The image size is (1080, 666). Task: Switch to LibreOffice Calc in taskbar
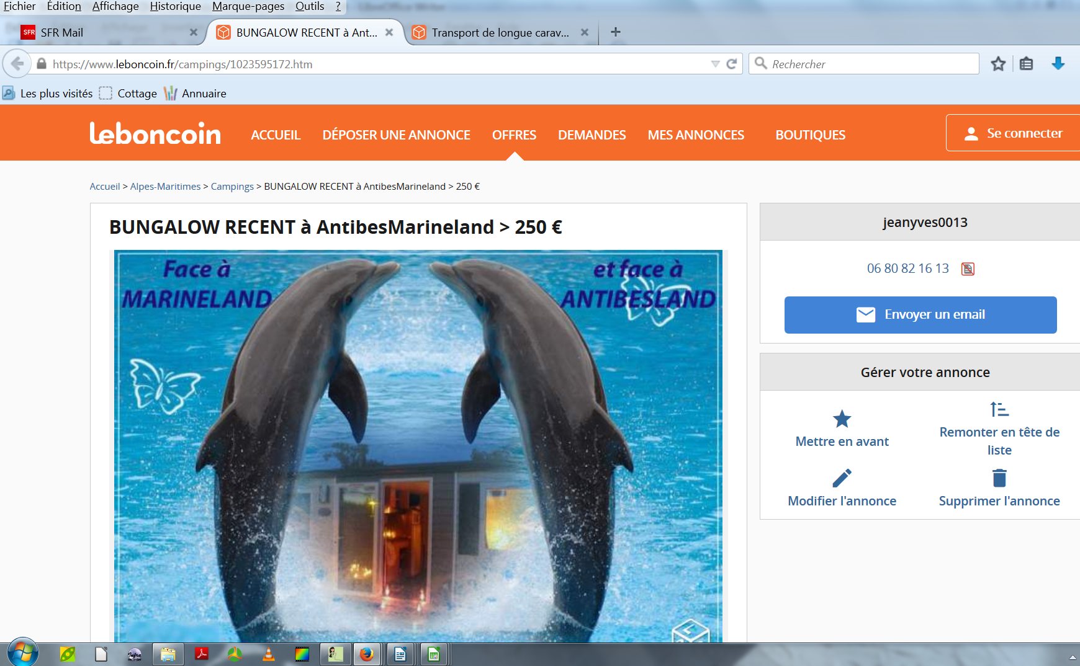(434, 654)
